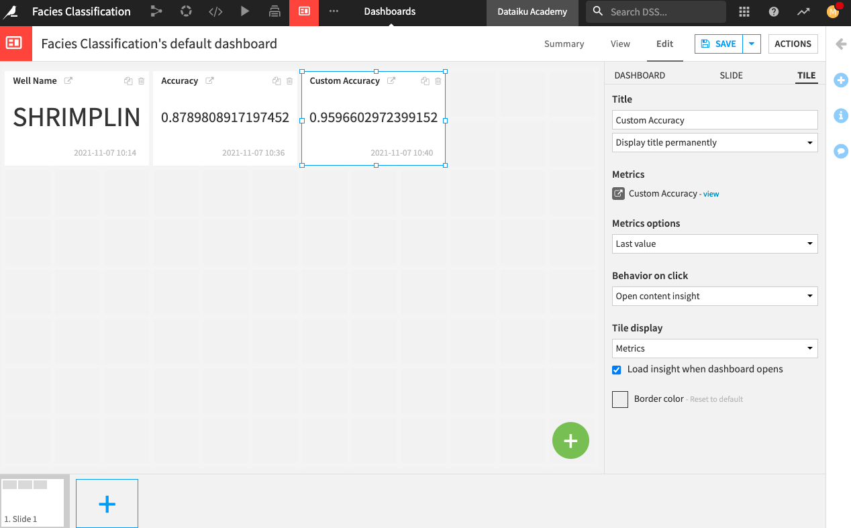851x528 pixels.
Task: Open the info panel icon on right sidebar
Action: [x=840, y=115]
